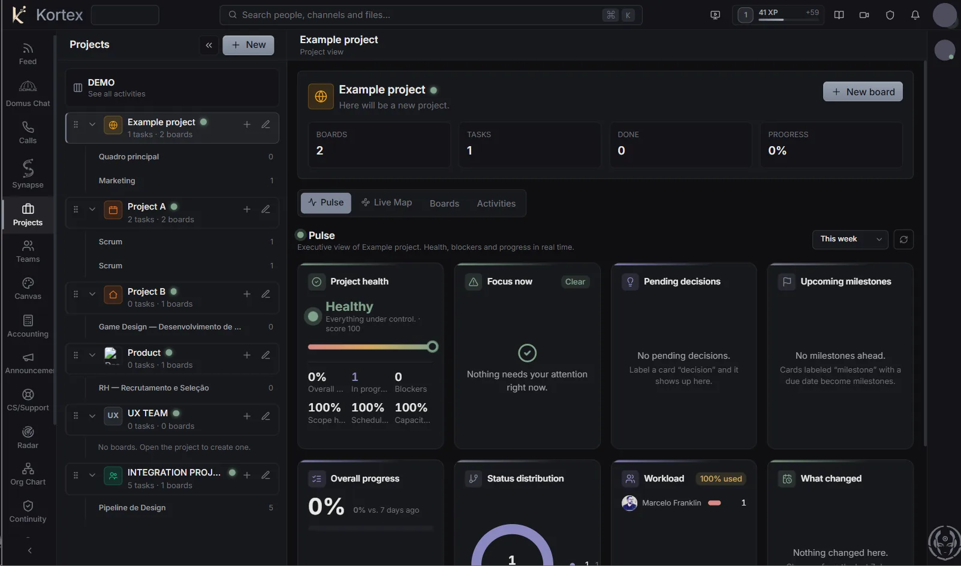Add board to Project B with plus icon
This screenshot has width=961, height=566.
[x=246, y=294]
